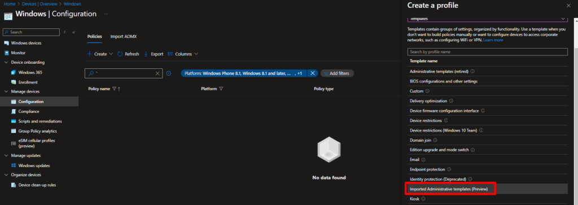The image size is (578, 205).
Task: Click the Policy type column header
Action: 323,89
